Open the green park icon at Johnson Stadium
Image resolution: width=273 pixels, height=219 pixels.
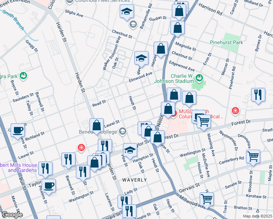coord(199,77)
